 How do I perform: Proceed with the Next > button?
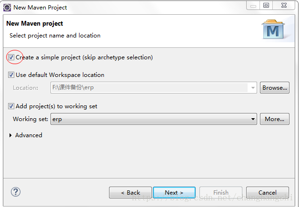174,193
